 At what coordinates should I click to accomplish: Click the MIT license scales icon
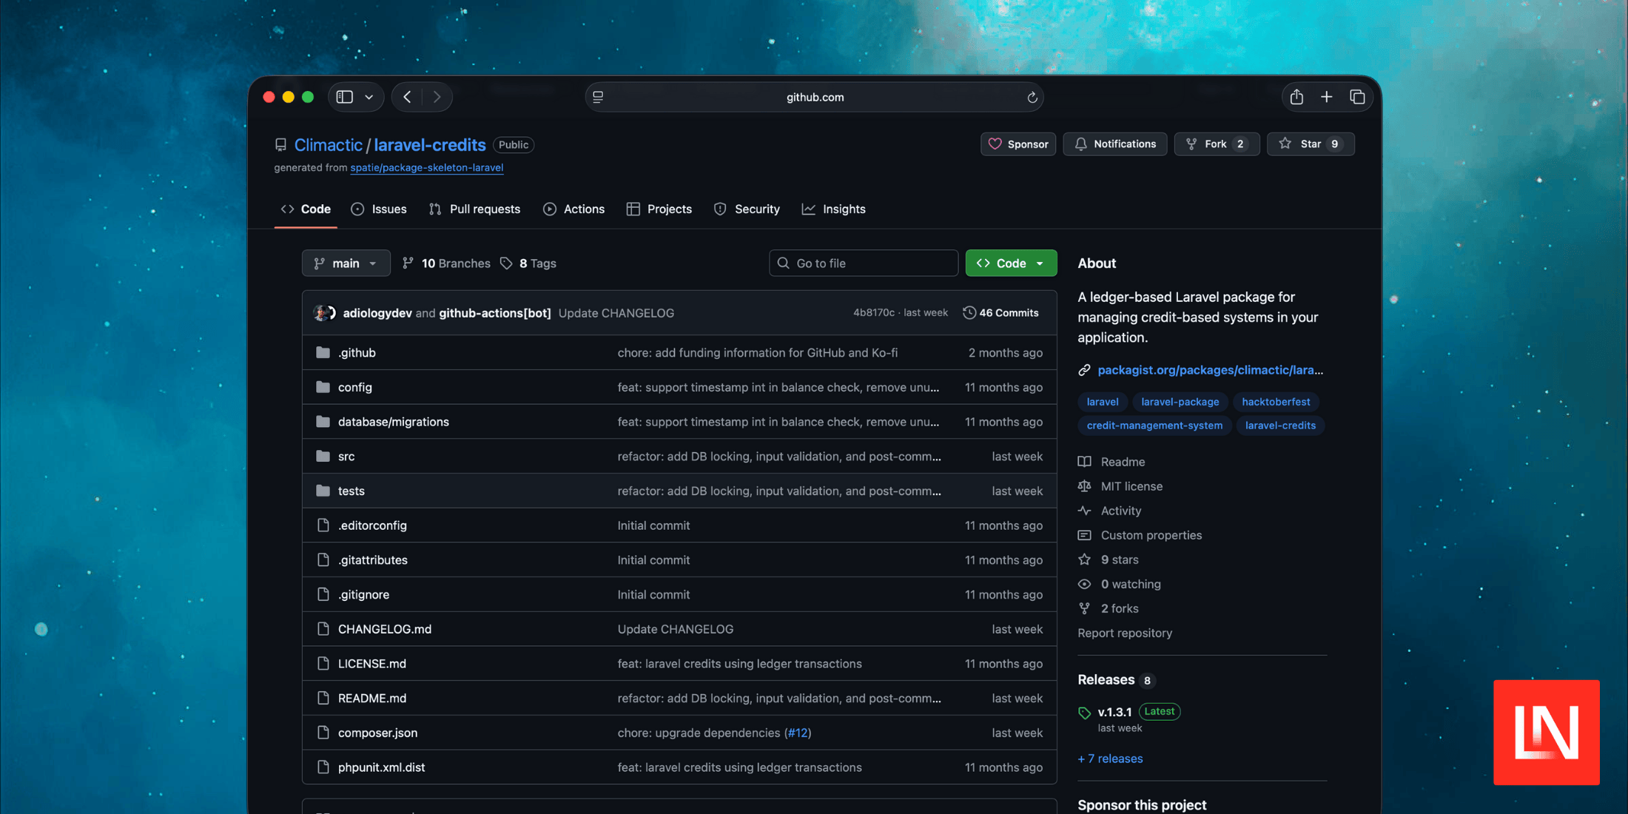(1084, 486)
